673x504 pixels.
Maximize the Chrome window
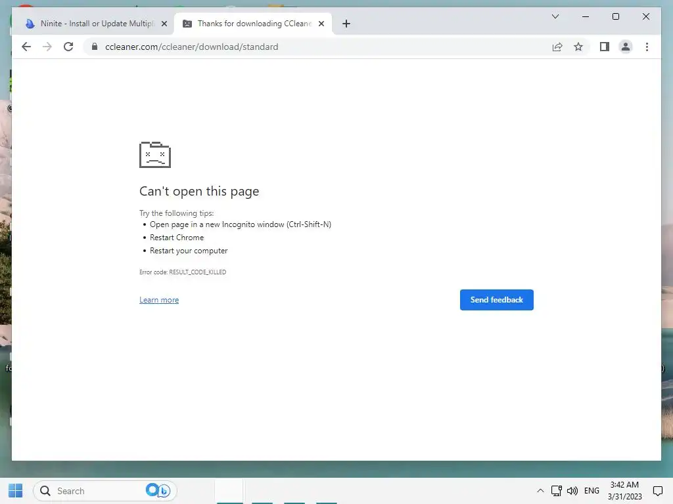point(615,16)
